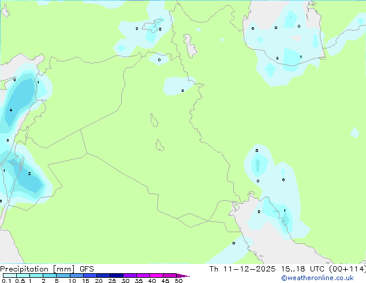Click the 'Precipitation [mm] GFS' title text
This screenshot has height=283, width=366.
point(47,269)
